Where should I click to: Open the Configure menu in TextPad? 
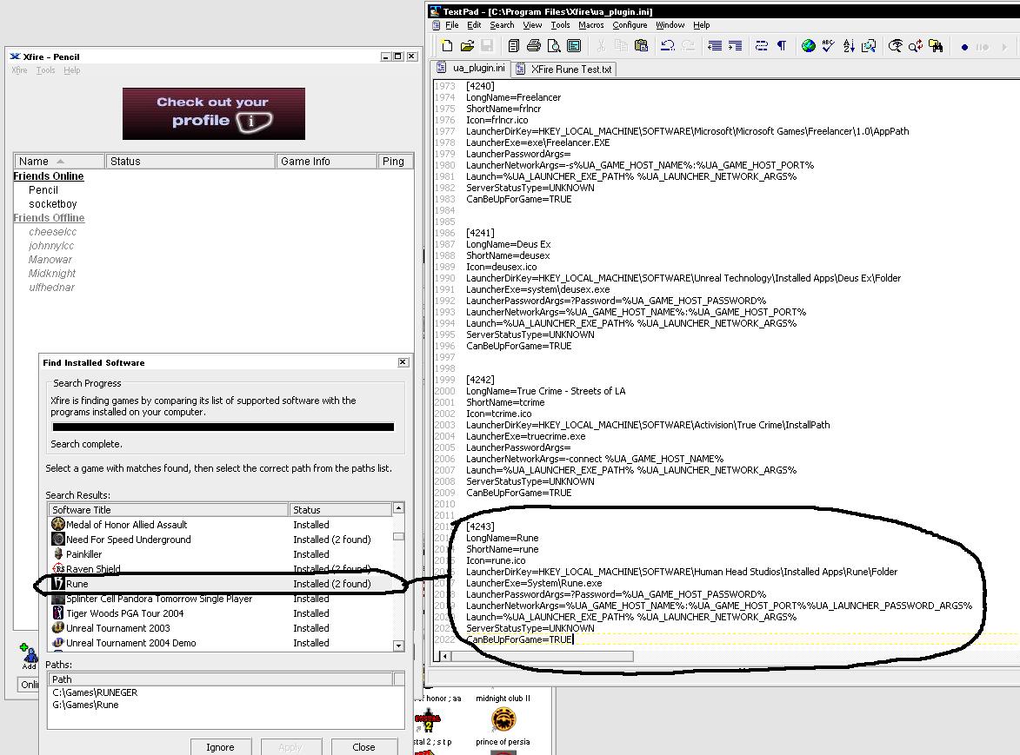click(630, 24)
